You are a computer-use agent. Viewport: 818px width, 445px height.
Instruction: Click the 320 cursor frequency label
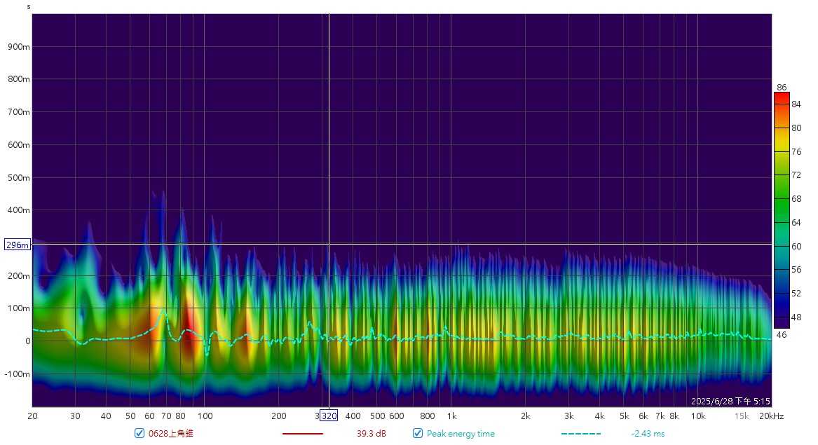click(329, 416)
